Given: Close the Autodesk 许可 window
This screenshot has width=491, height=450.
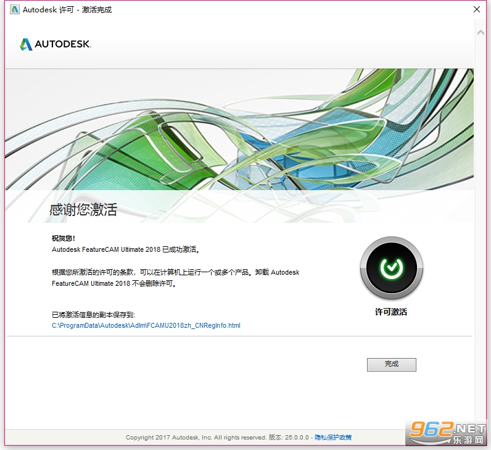Looking at the screenshot, I should (477, 9).
